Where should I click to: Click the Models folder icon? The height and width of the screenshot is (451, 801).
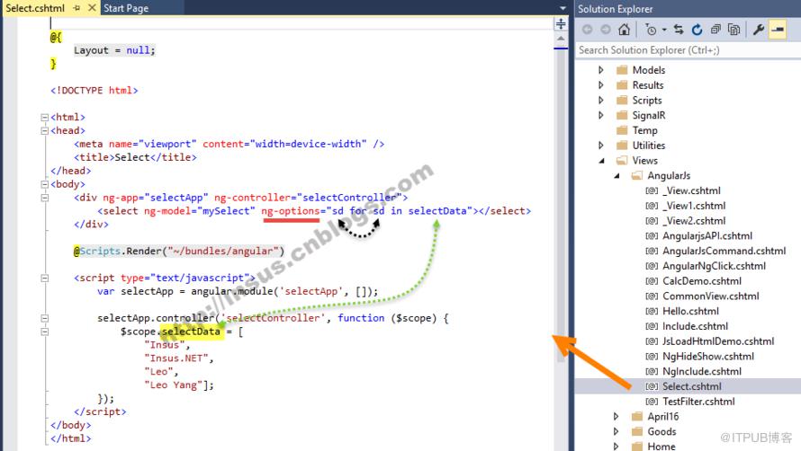(x=622, y=70)
